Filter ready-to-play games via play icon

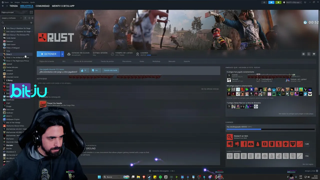(x=32, y=18)
